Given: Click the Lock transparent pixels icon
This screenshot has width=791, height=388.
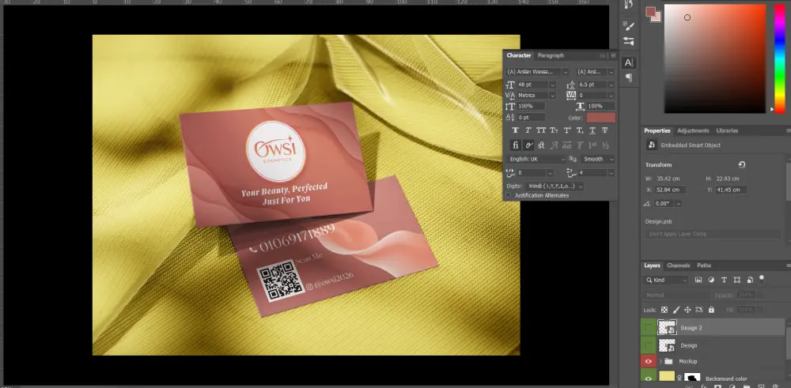Looking at the screenshot, I should (x=664, y=310).
